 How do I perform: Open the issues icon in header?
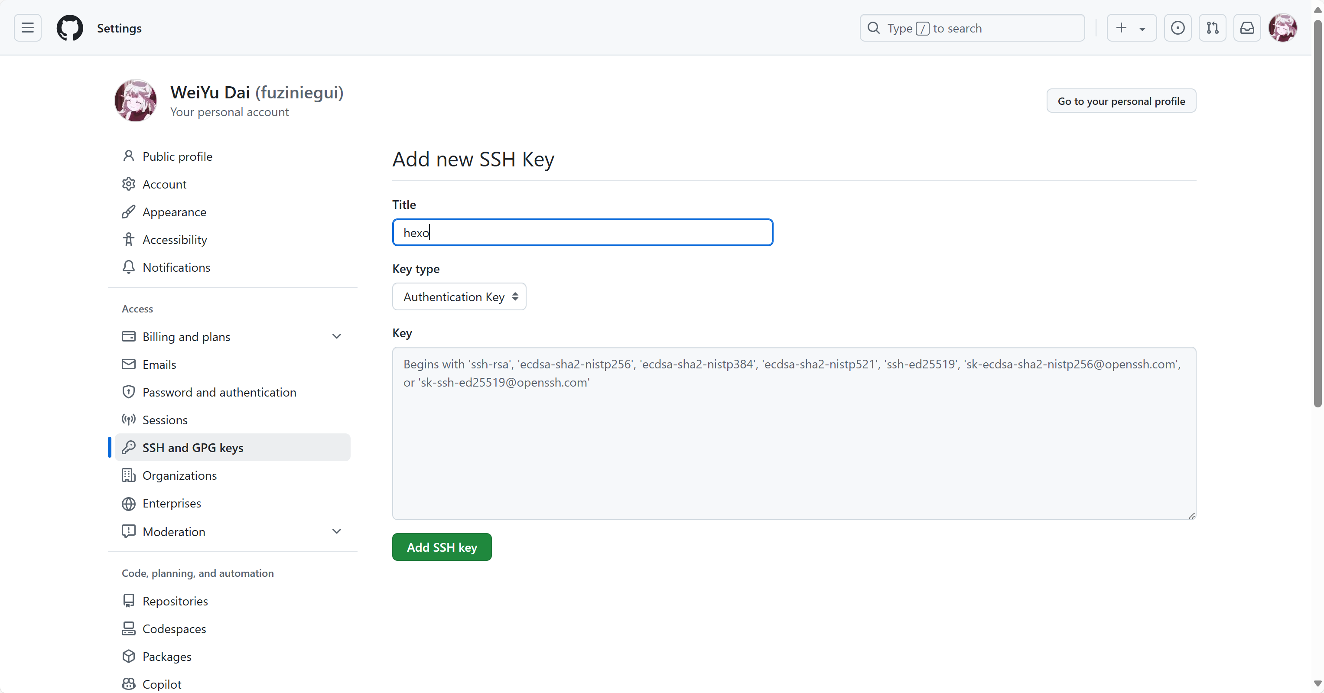pyautogui.click(x=1178, y=28)
